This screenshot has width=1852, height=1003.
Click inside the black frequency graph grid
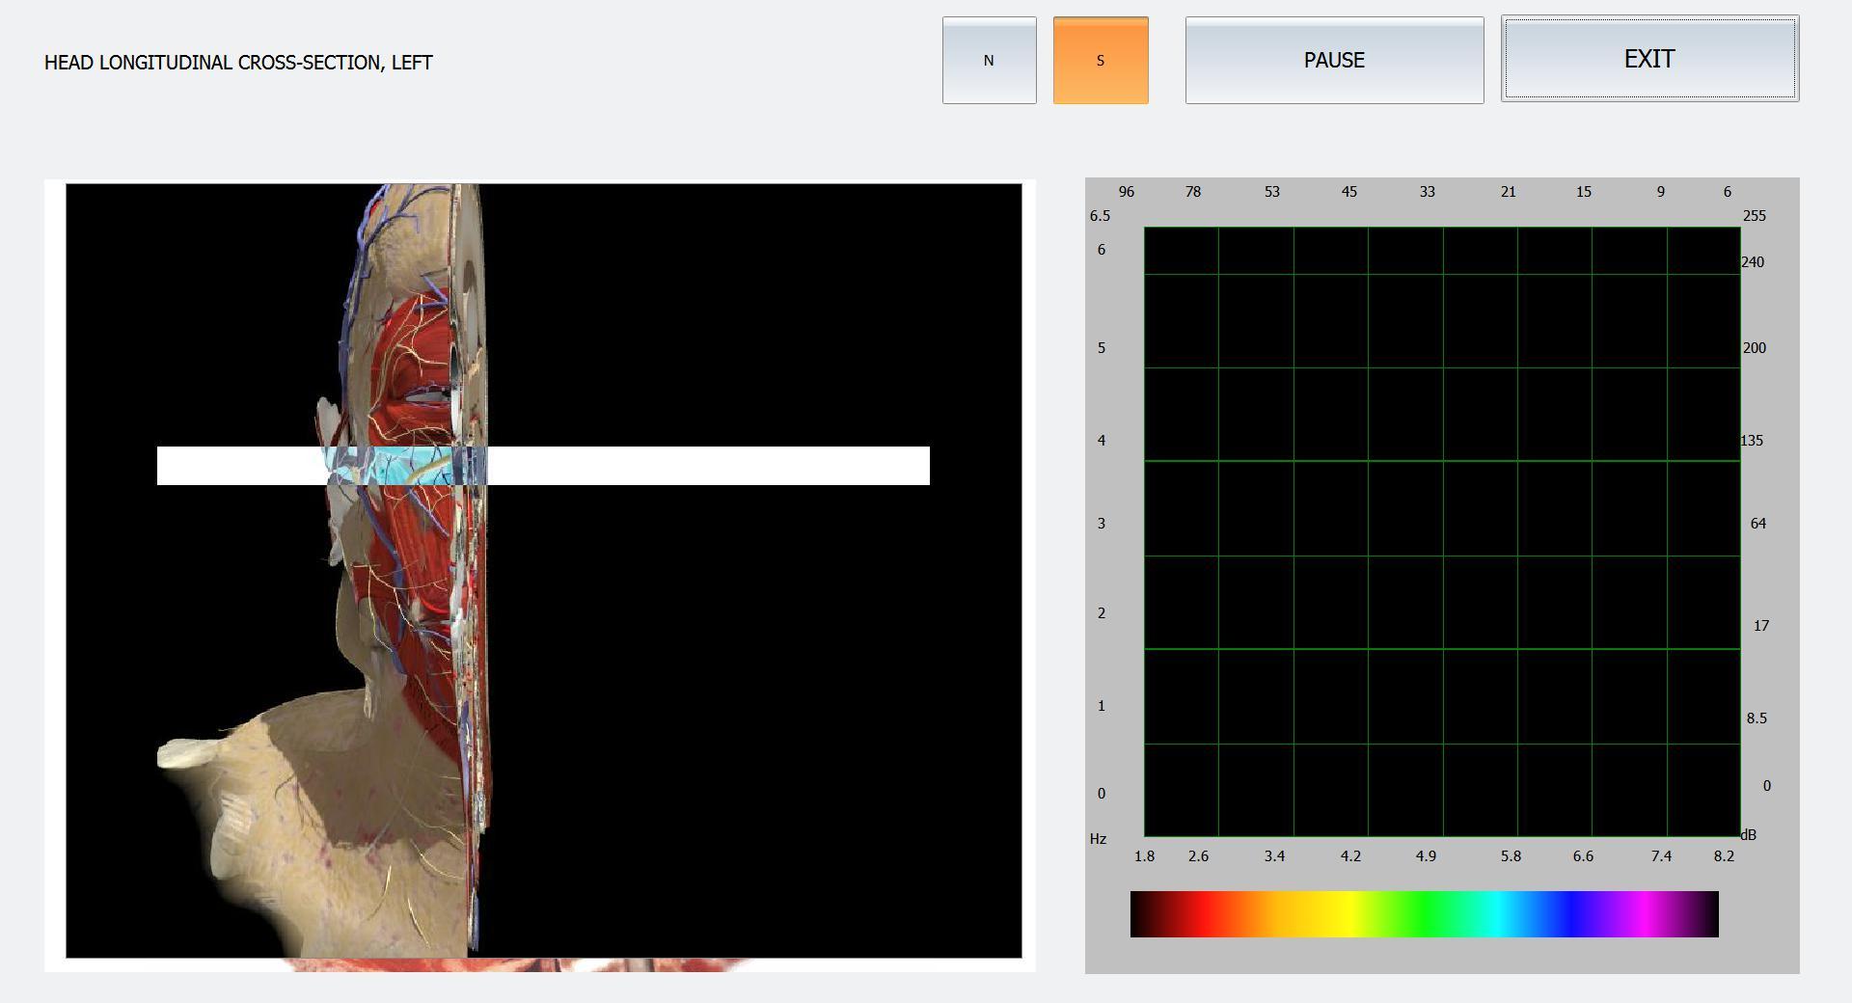click(1442, 531)
